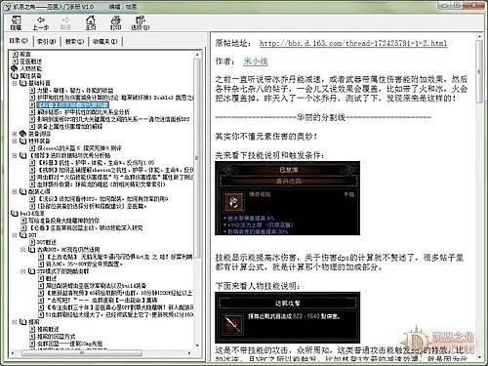
Task: Select topic 【科普】抗性、护甲、体能、生命%
Action: (x=96, y=163)
